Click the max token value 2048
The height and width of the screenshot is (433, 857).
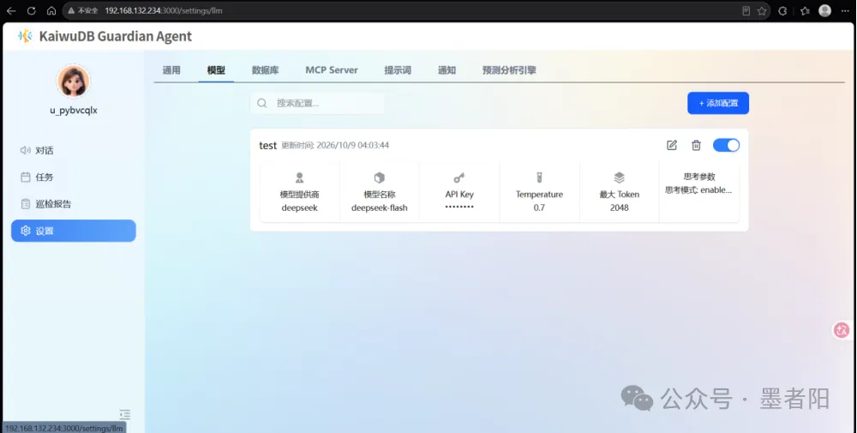pyautogui.click(x=620, y=207)
